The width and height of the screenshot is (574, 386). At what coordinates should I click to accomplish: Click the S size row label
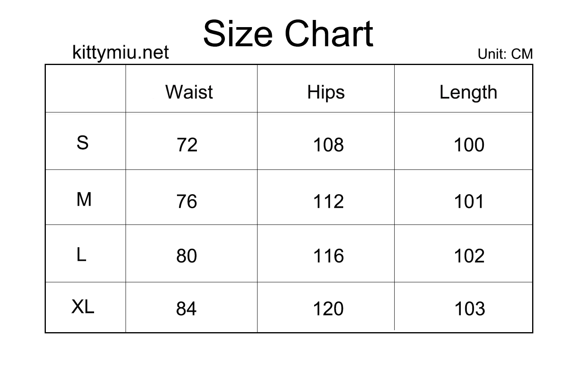pyautogui.click(x=83, y=142)
